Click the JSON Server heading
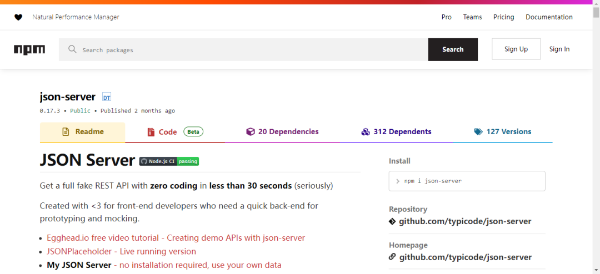This screenshot has width=600, height=274. [87, 161]
